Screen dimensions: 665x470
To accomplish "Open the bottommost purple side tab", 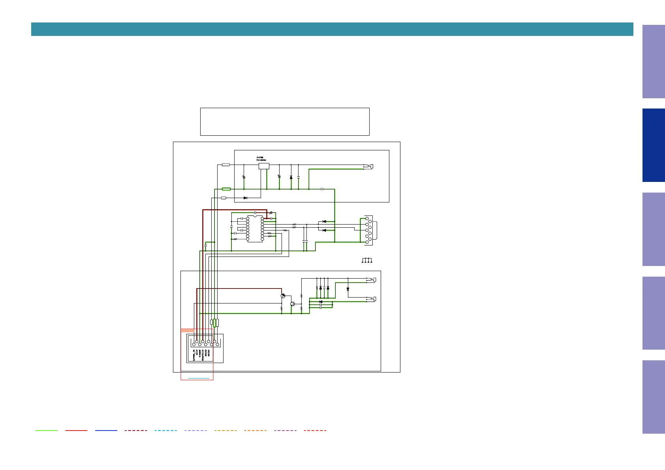I will pos(654,397).
